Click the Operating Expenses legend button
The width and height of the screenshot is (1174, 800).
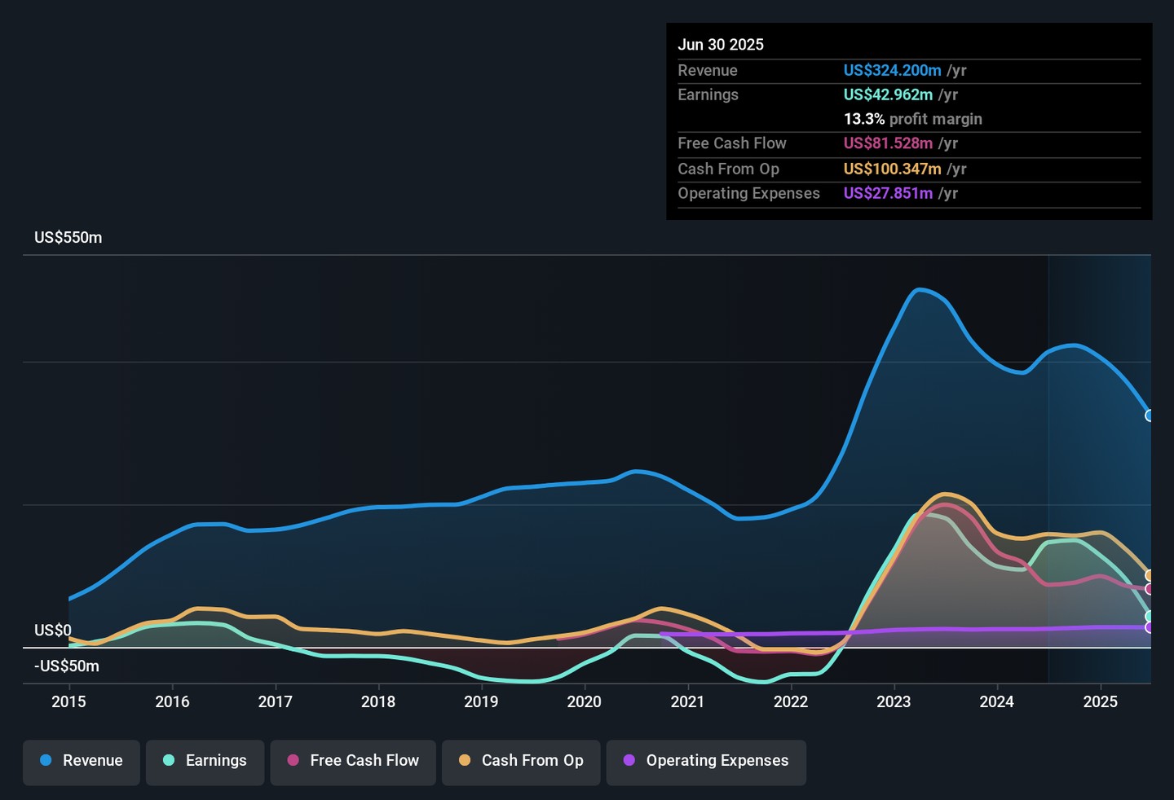click(706, 761)
